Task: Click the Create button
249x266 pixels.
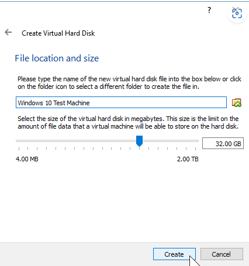Action: [174, 254]
